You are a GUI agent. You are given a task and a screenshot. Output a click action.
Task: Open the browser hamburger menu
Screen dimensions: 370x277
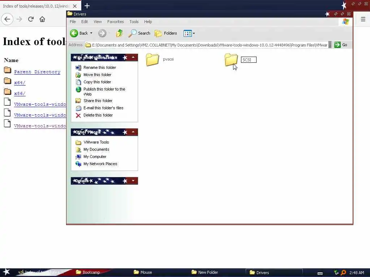[x=363, y=19]
